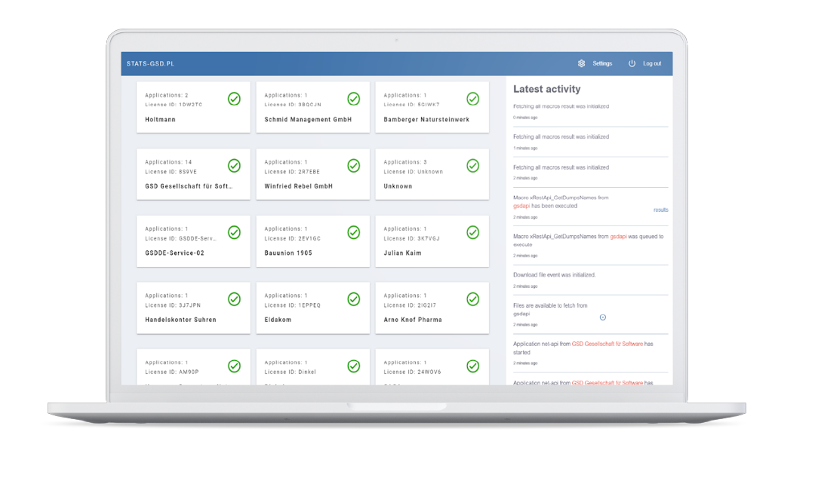
Task: Click the checkmark on Bamberger Natursteinwerk card
Action: click(472, 99)
